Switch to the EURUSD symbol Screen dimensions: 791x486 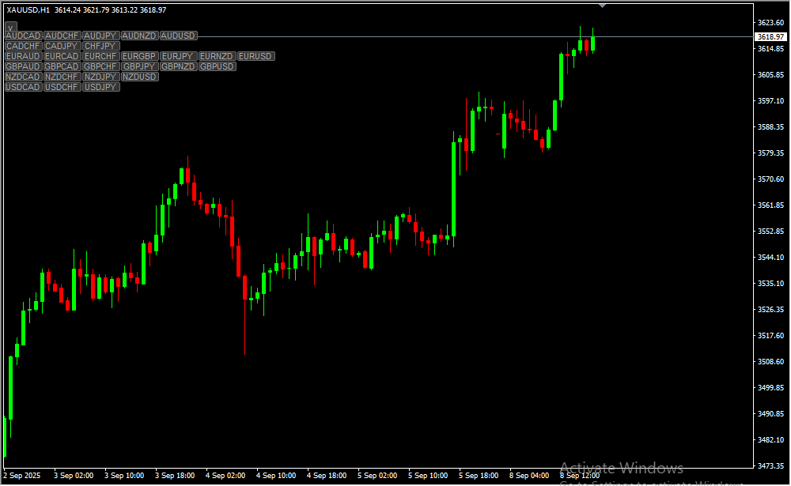coord(255,57)
